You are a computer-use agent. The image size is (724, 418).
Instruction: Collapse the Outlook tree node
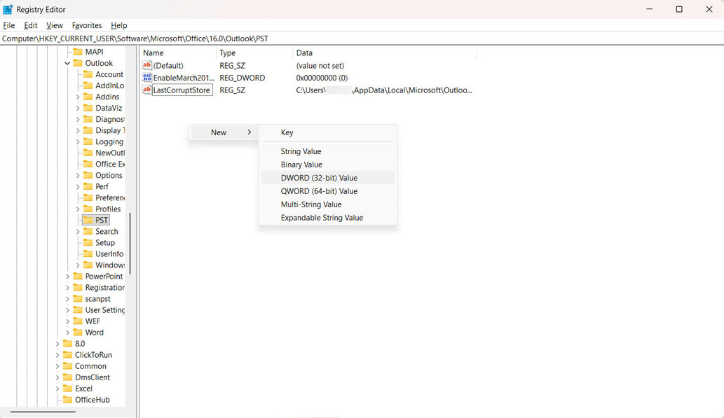click(67, 63)
